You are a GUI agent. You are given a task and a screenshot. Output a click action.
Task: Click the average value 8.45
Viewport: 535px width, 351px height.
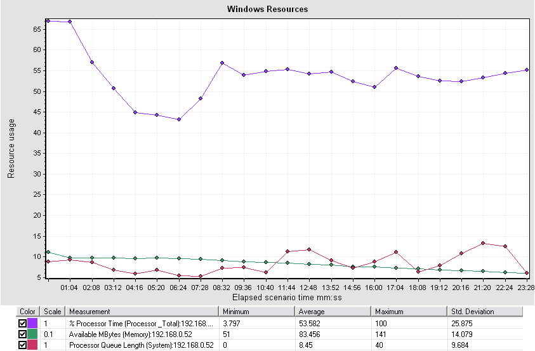point(306,345)
